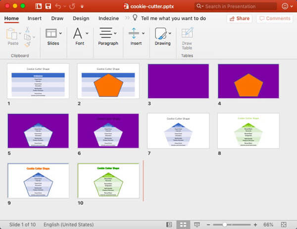This screenshot has height=229, width=297.
Task: Click the zoom slider in status bar
Action: [225, 224]
